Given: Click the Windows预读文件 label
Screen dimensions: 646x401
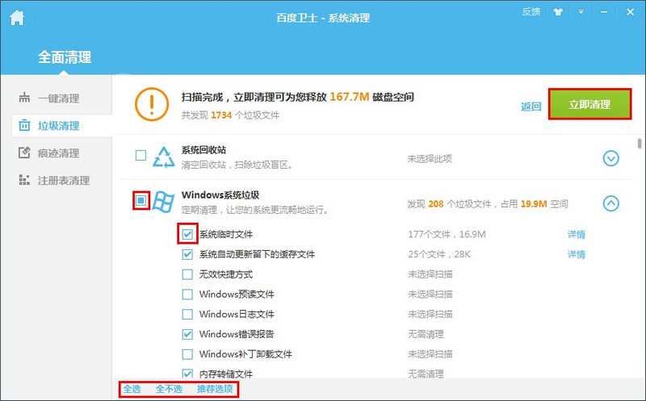Looking at the screenshot, I should pyautogui.click(x=237, y=294).
